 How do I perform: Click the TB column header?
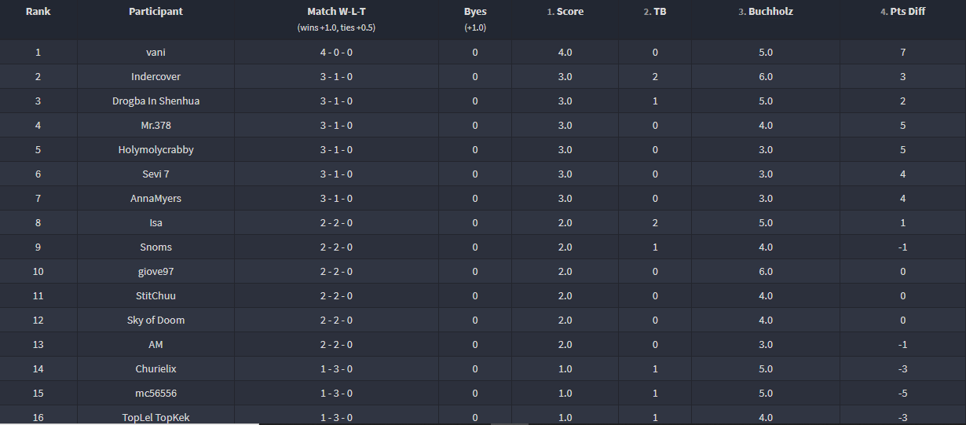(x=655, y=12)
